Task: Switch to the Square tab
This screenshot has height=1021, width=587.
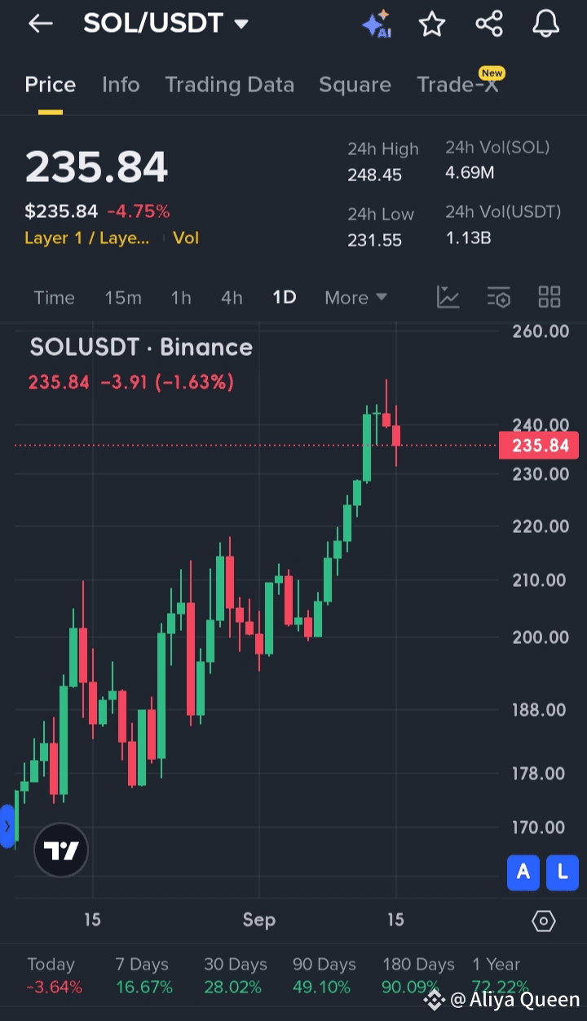Action: point(355,85)
